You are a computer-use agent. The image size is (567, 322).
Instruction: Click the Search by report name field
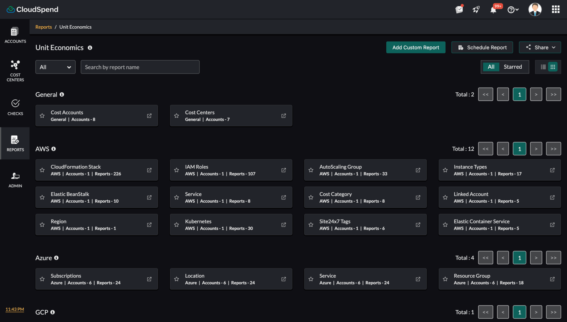tap(140, 67)
